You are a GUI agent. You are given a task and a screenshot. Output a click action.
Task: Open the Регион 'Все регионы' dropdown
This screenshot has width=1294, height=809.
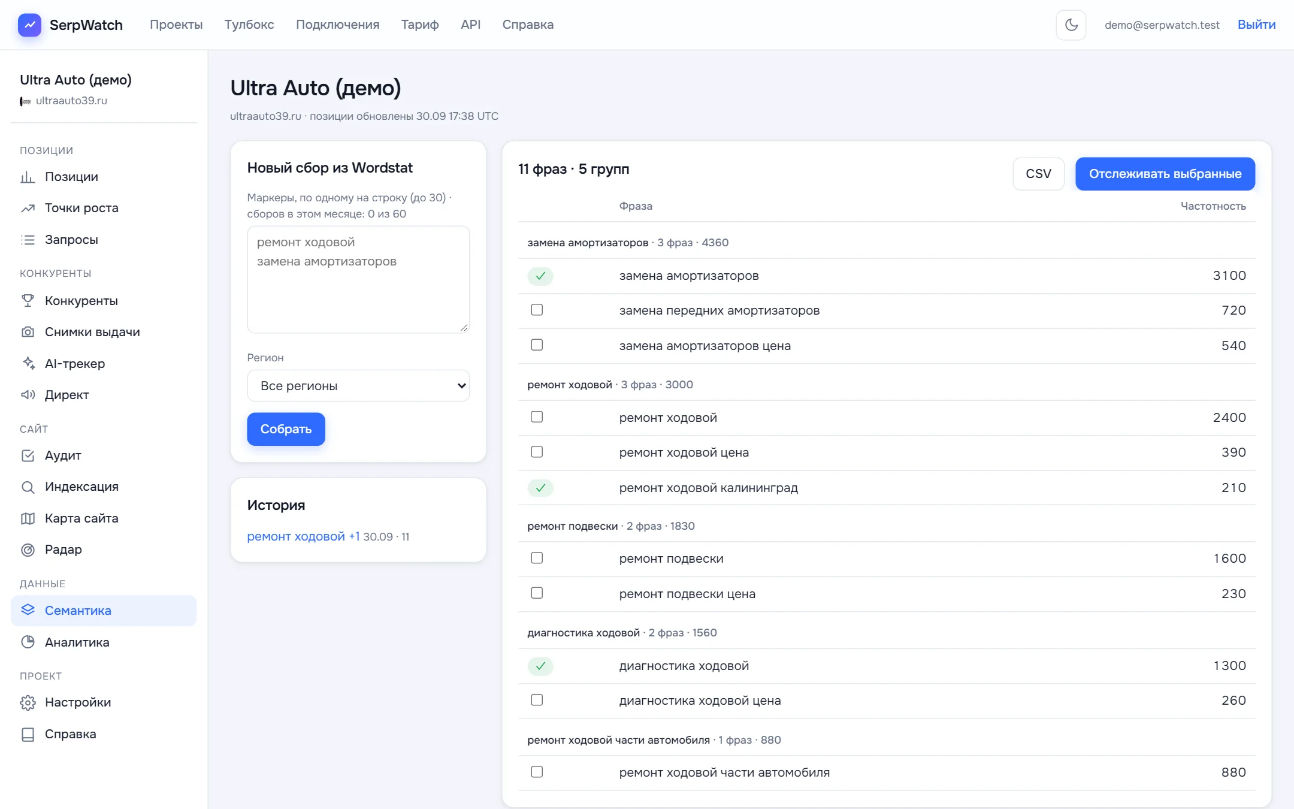(x=358, y=386)
